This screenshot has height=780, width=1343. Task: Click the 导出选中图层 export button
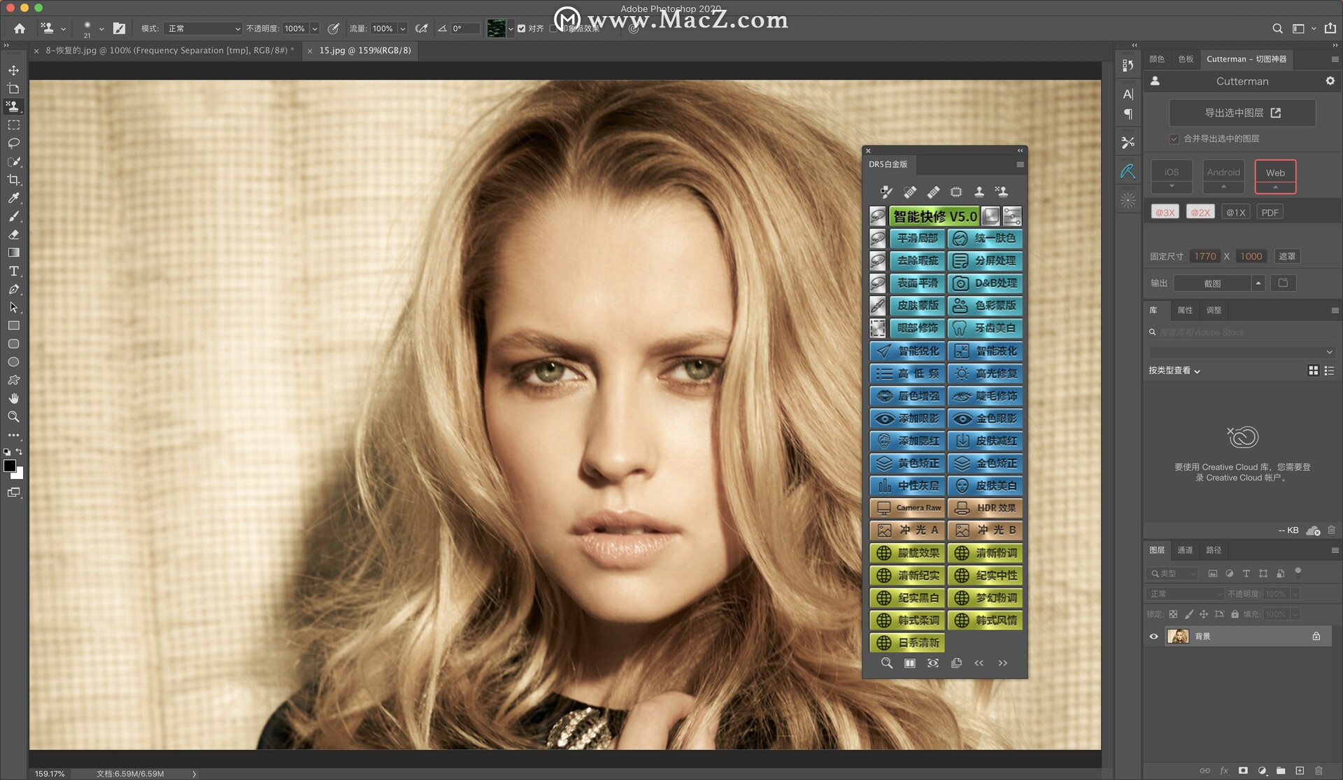1242,113
